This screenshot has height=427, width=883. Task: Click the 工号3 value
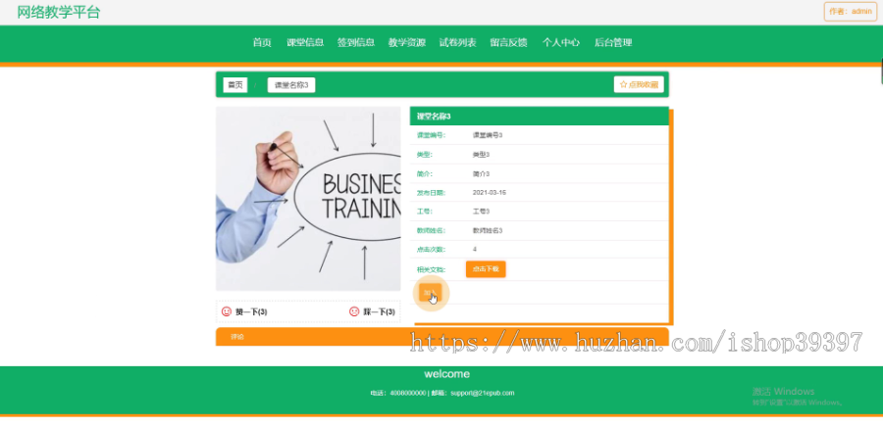[x=481, y=212]
